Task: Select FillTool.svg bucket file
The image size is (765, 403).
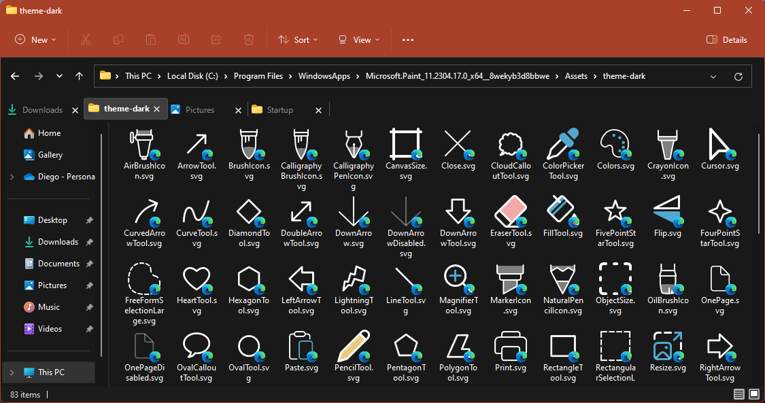Action: 563,217
